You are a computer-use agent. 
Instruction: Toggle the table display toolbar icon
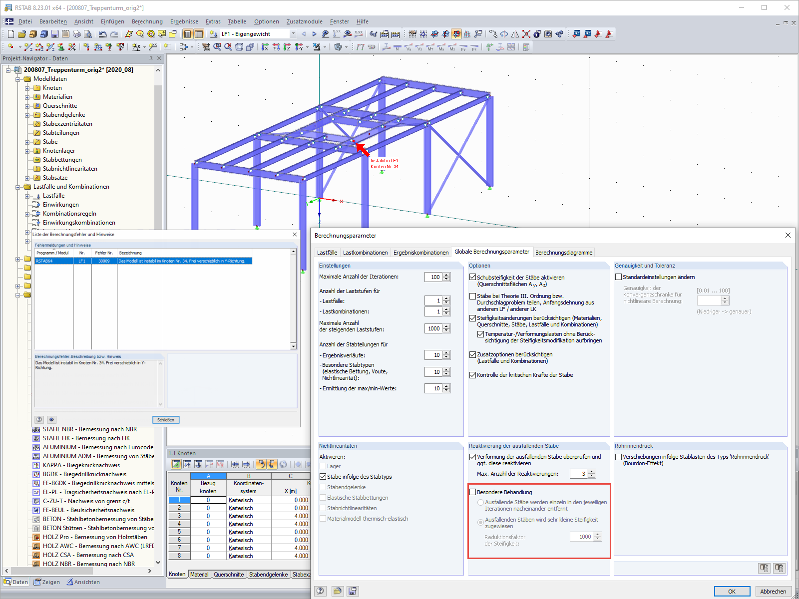[199, 34]
